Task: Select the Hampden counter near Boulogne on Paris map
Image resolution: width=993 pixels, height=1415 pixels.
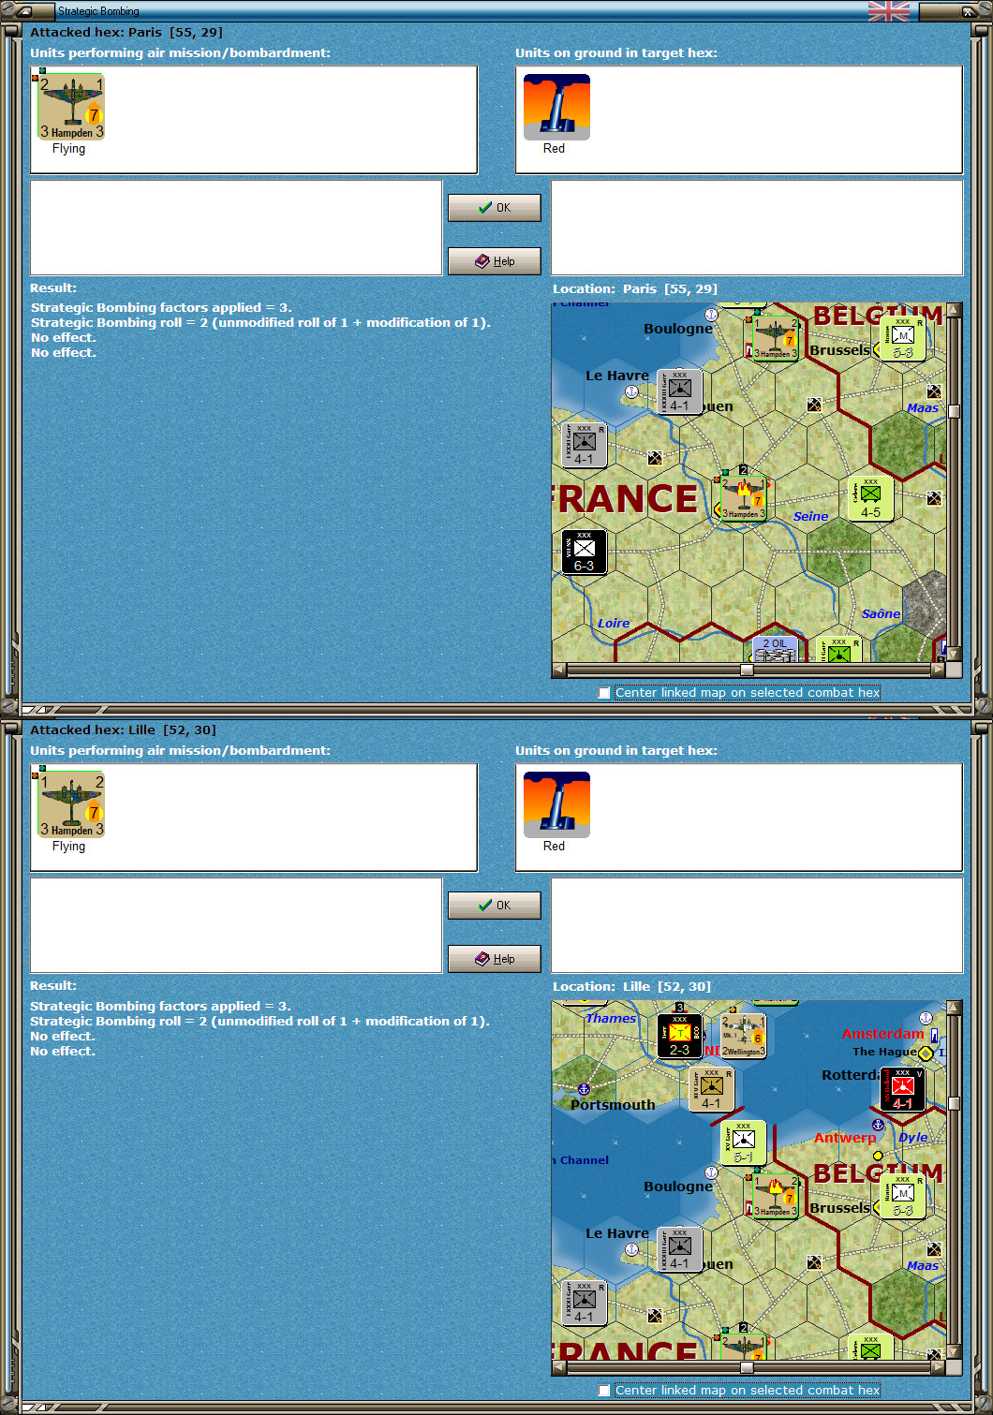Action: click(776, 338)
